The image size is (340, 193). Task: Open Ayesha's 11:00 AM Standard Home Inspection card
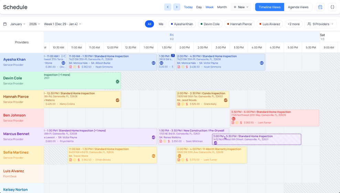pos(112,62)
